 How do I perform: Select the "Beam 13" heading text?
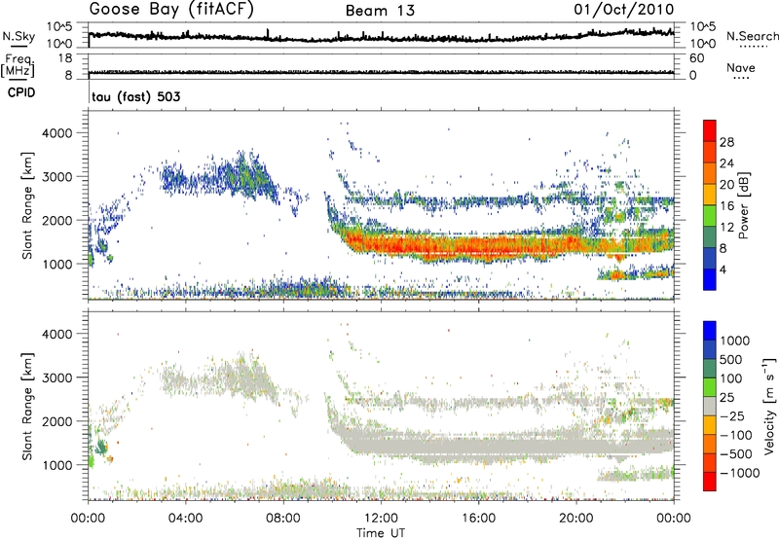point(380,11)
